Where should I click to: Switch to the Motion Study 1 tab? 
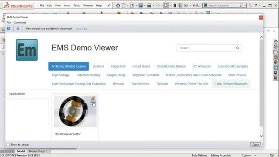pos(38,151)
